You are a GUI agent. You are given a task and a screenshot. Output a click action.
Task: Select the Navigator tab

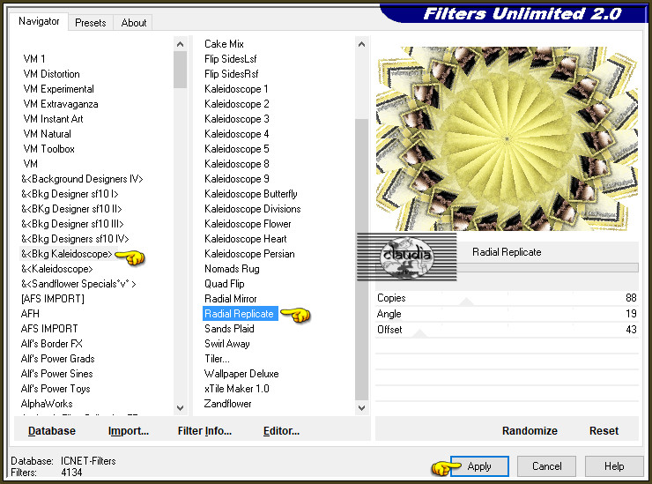tap(39, 21)
